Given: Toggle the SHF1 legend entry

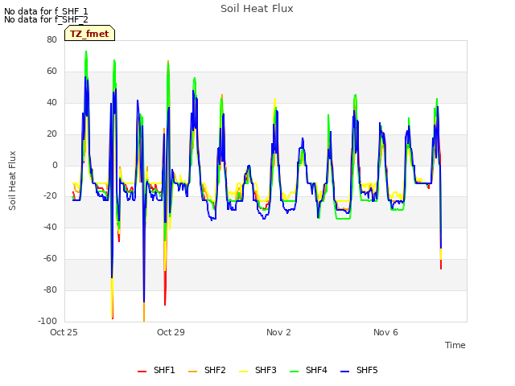Looking at the screenshot, I should pyautogui.click(x=156, y=370).
